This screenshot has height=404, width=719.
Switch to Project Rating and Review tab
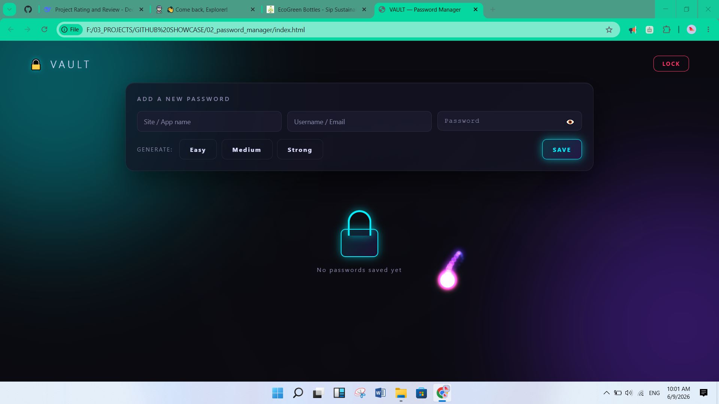pos(94,9)
